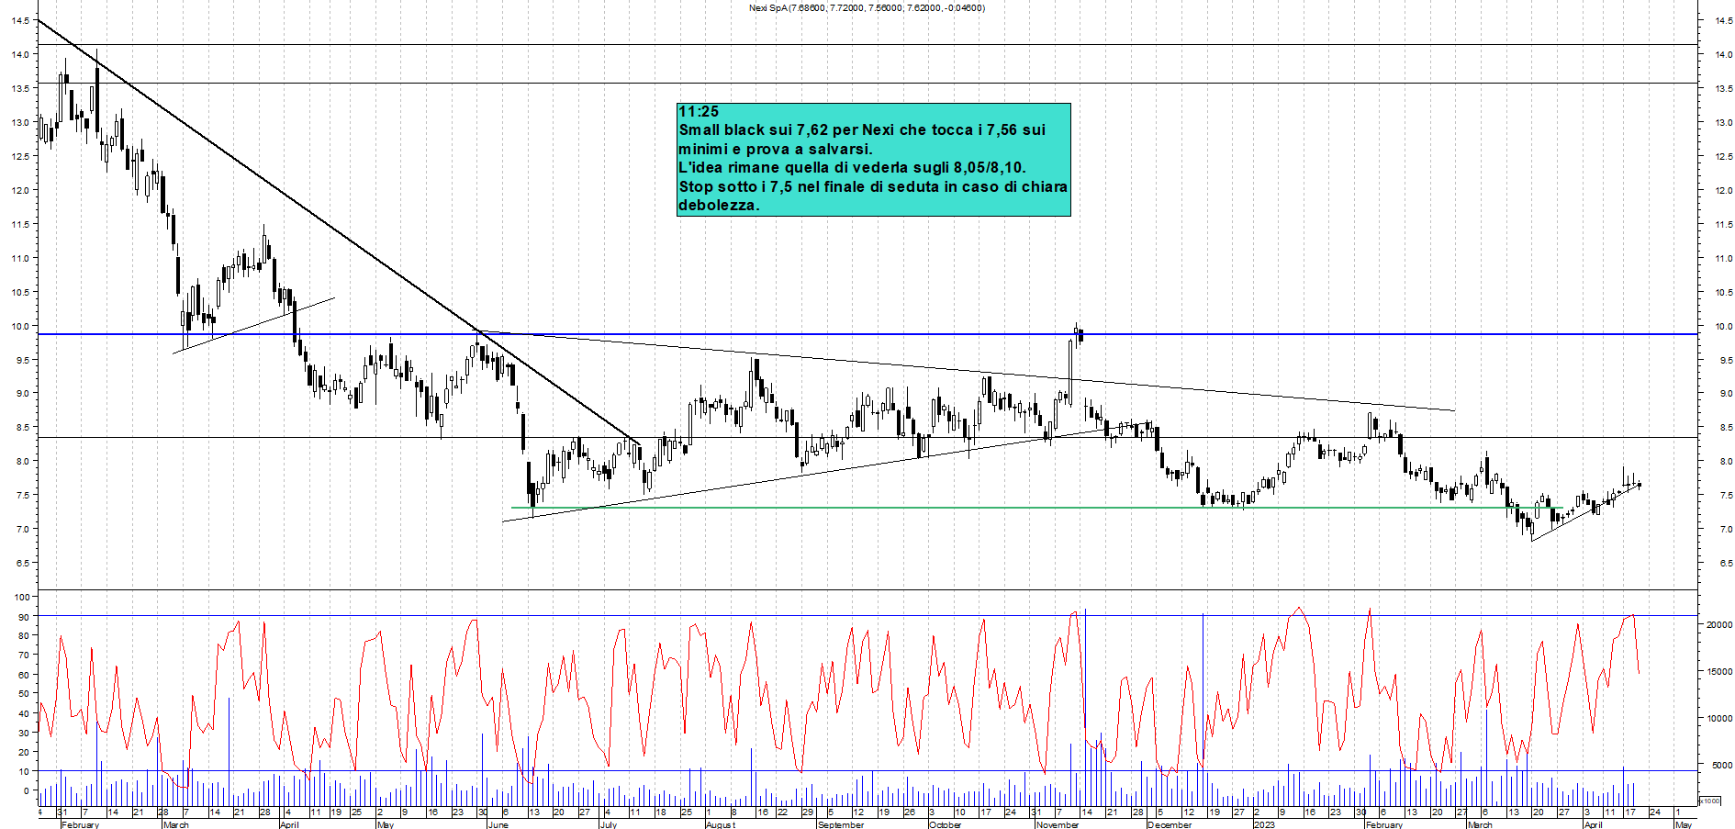
Task: Click the 'Stop sotto i 7,5' annotation line
Action: point(873,186)
